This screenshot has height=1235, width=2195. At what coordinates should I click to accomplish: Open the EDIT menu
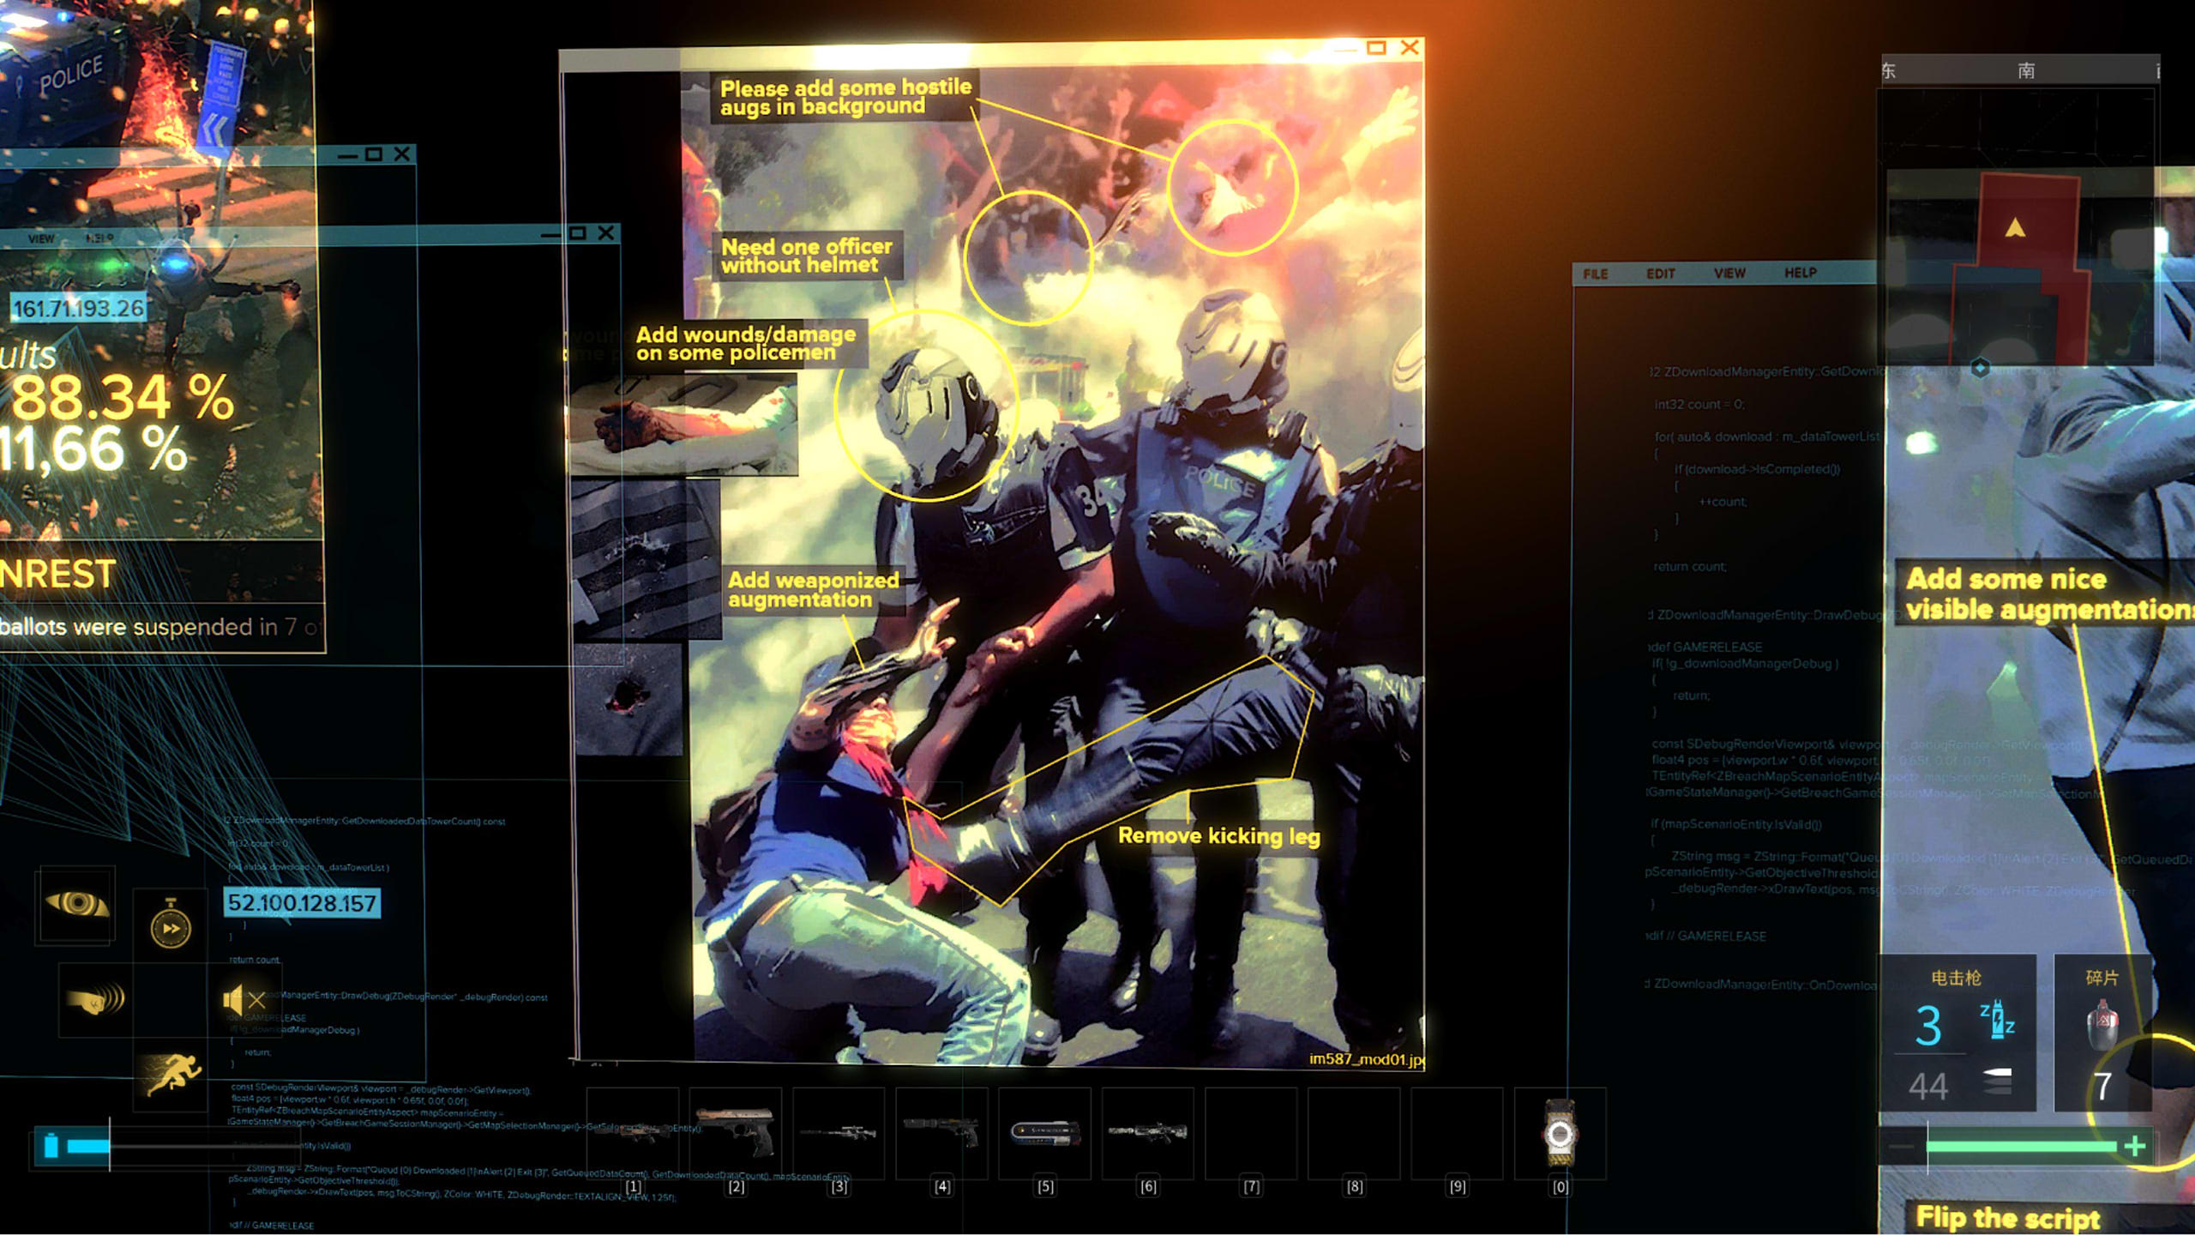1660,274
